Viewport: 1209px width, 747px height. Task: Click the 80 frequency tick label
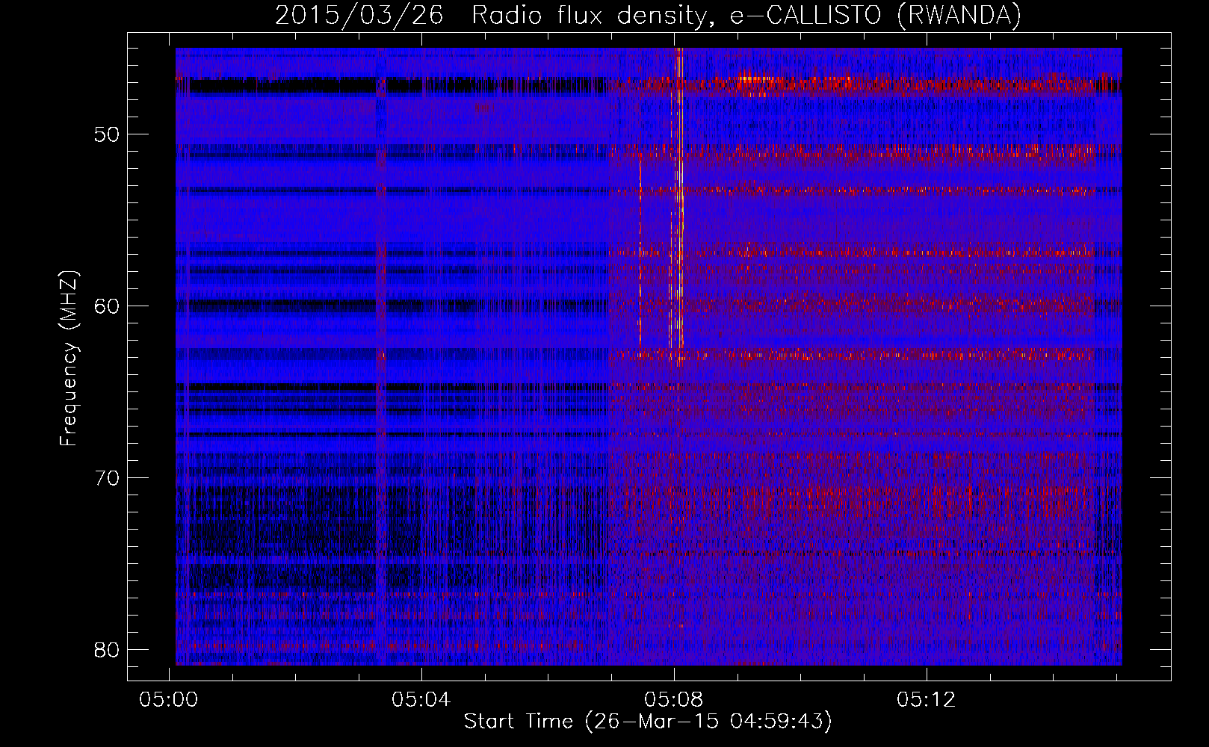(108, 650)
